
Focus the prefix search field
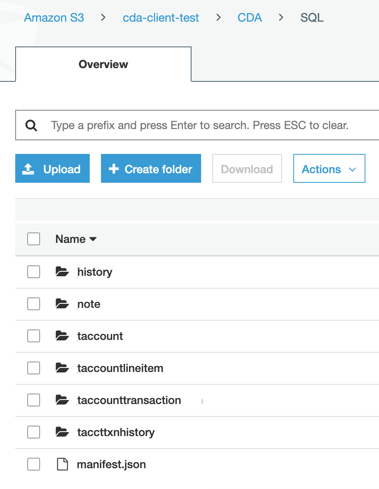208,125
